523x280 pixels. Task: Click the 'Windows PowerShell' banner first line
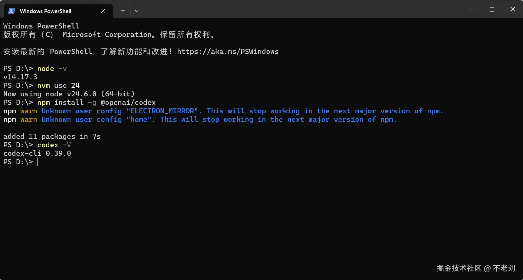41,26
